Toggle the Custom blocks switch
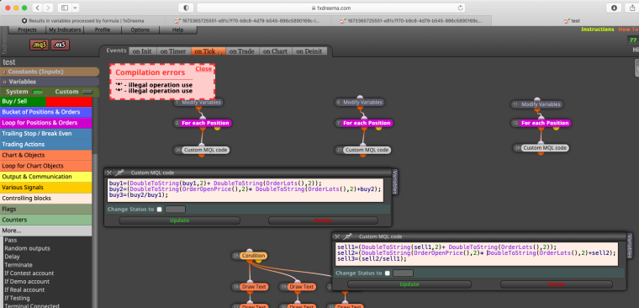This screenshot has width=639, height=308. tap(87, 93)
